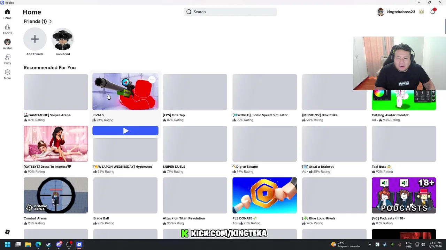Screen dimensions: 446x250
Task: Click the SNIPER DUELS title
Action: click(x=174, y=167)
